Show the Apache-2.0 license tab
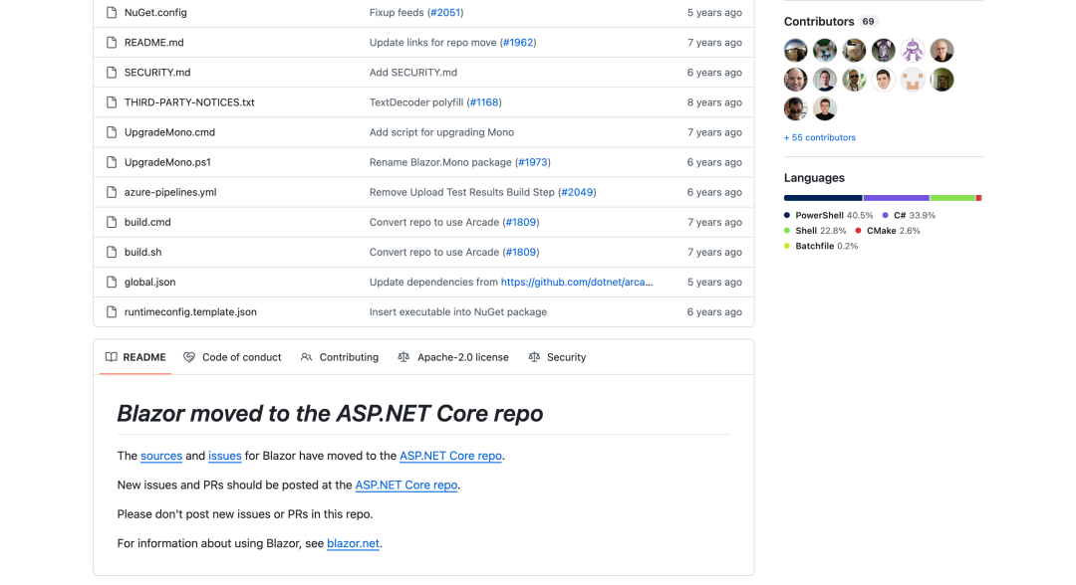The image size is (1076, 585). click(453, 357)
